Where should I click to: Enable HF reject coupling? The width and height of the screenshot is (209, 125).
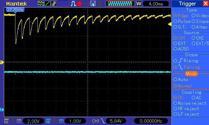(x=186, y=109)
